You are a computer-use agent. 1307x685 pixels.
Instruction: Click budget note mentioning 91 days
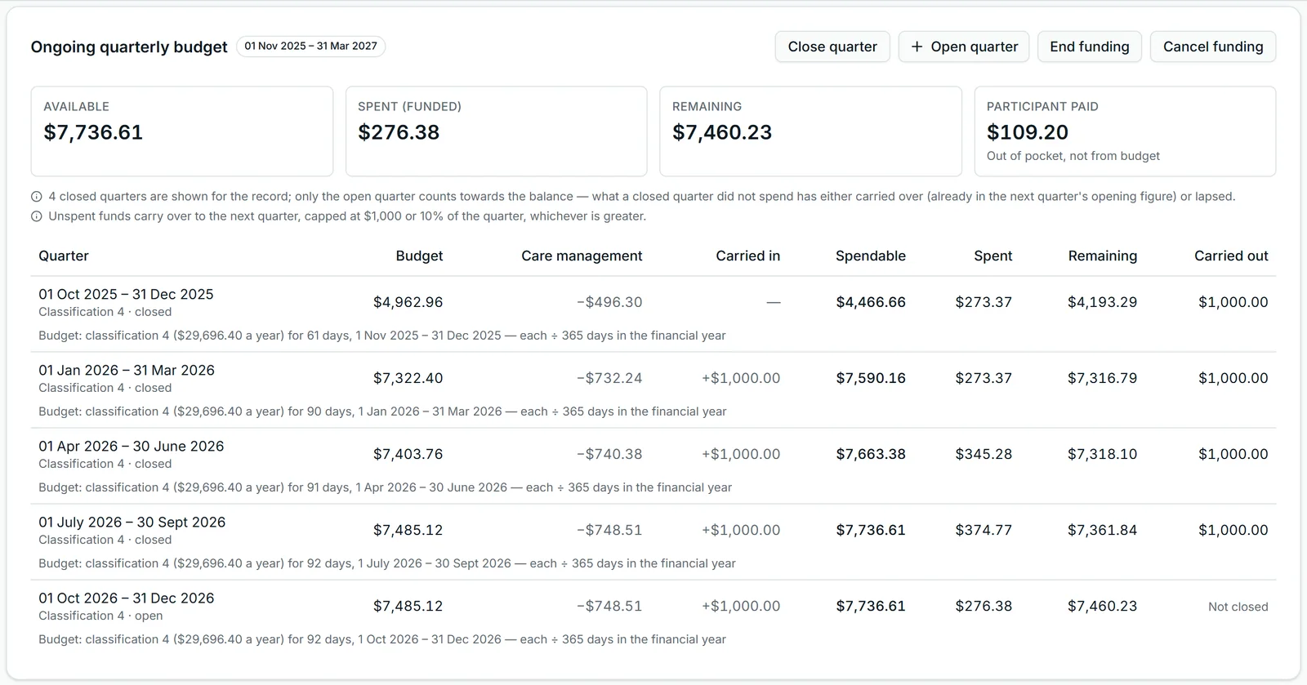[x=386, y=487]
